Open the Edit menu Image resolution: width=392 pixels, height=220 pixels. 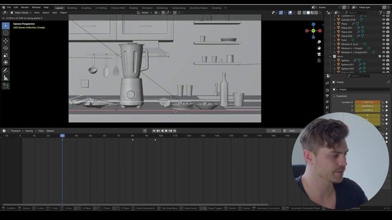coord(16,7)
